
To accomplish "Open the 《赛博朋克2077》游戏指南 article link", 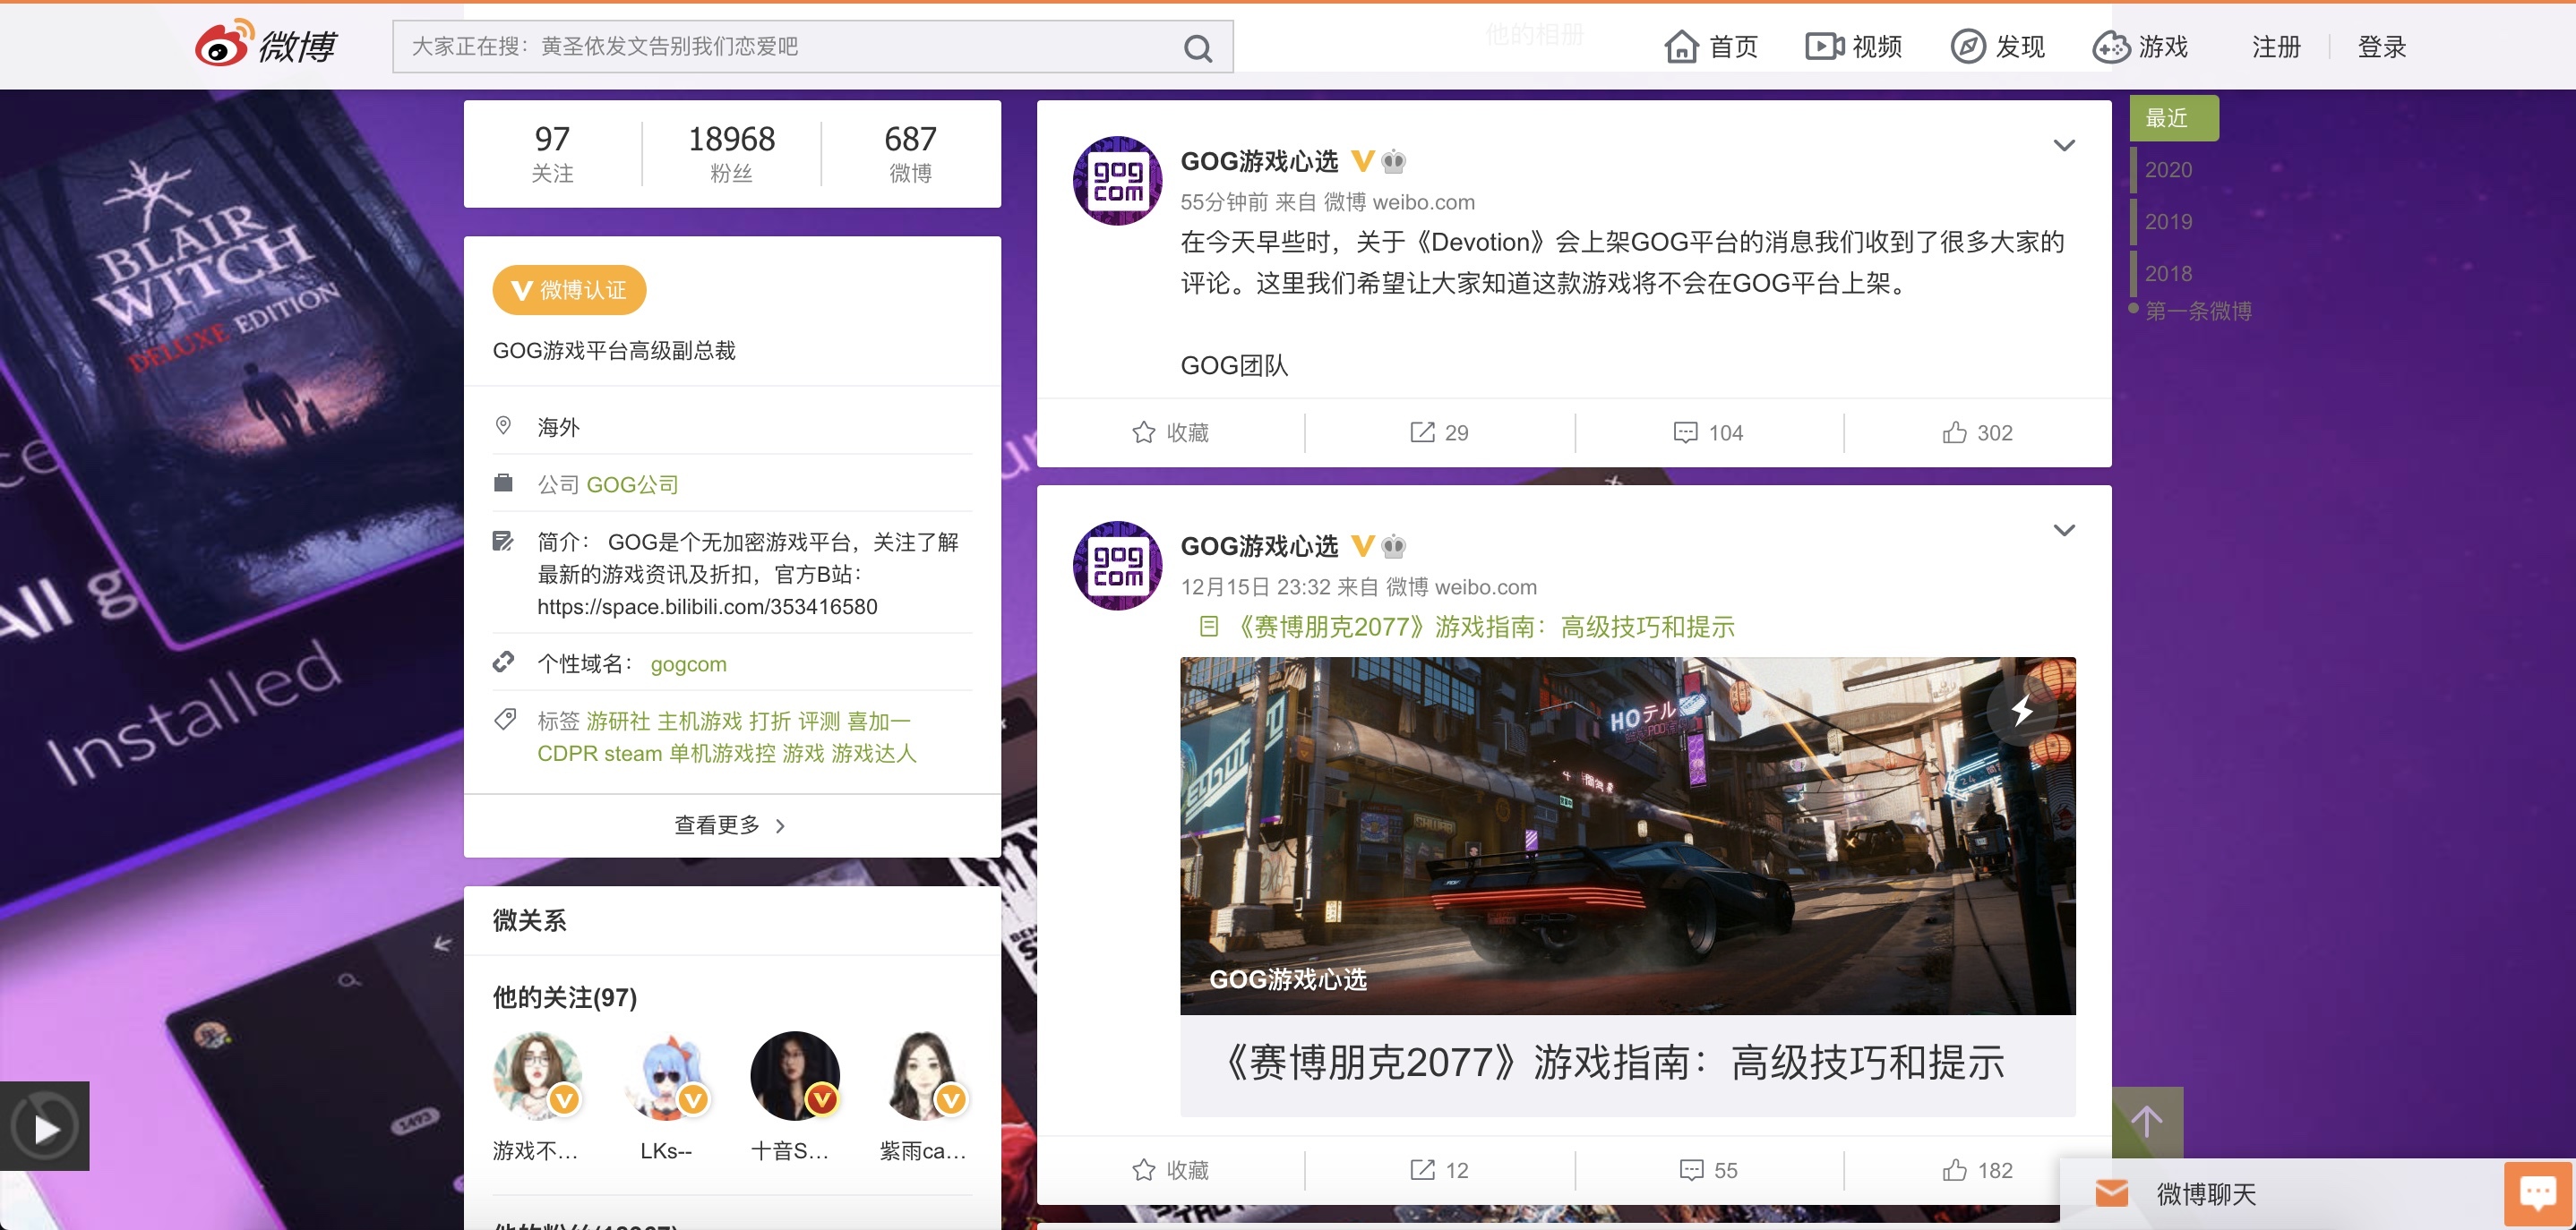I will coord(1467,627).
